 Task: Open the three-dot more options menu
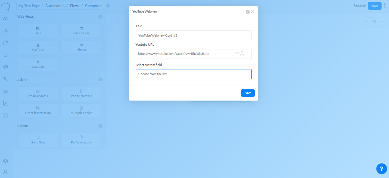pyautogui.click(x=385, y=6)
